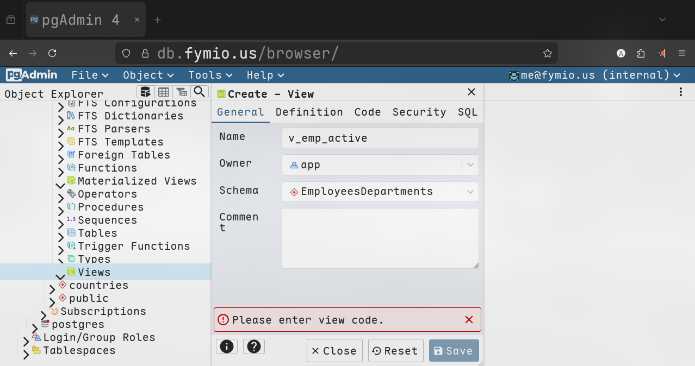Click the browser reload icon
695x366 pixels.
(x=52, y=53)
